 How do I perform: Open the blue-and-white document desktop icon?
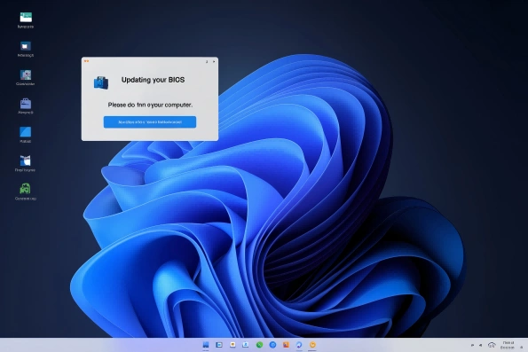pyautogui.click(x=26, y=160)
